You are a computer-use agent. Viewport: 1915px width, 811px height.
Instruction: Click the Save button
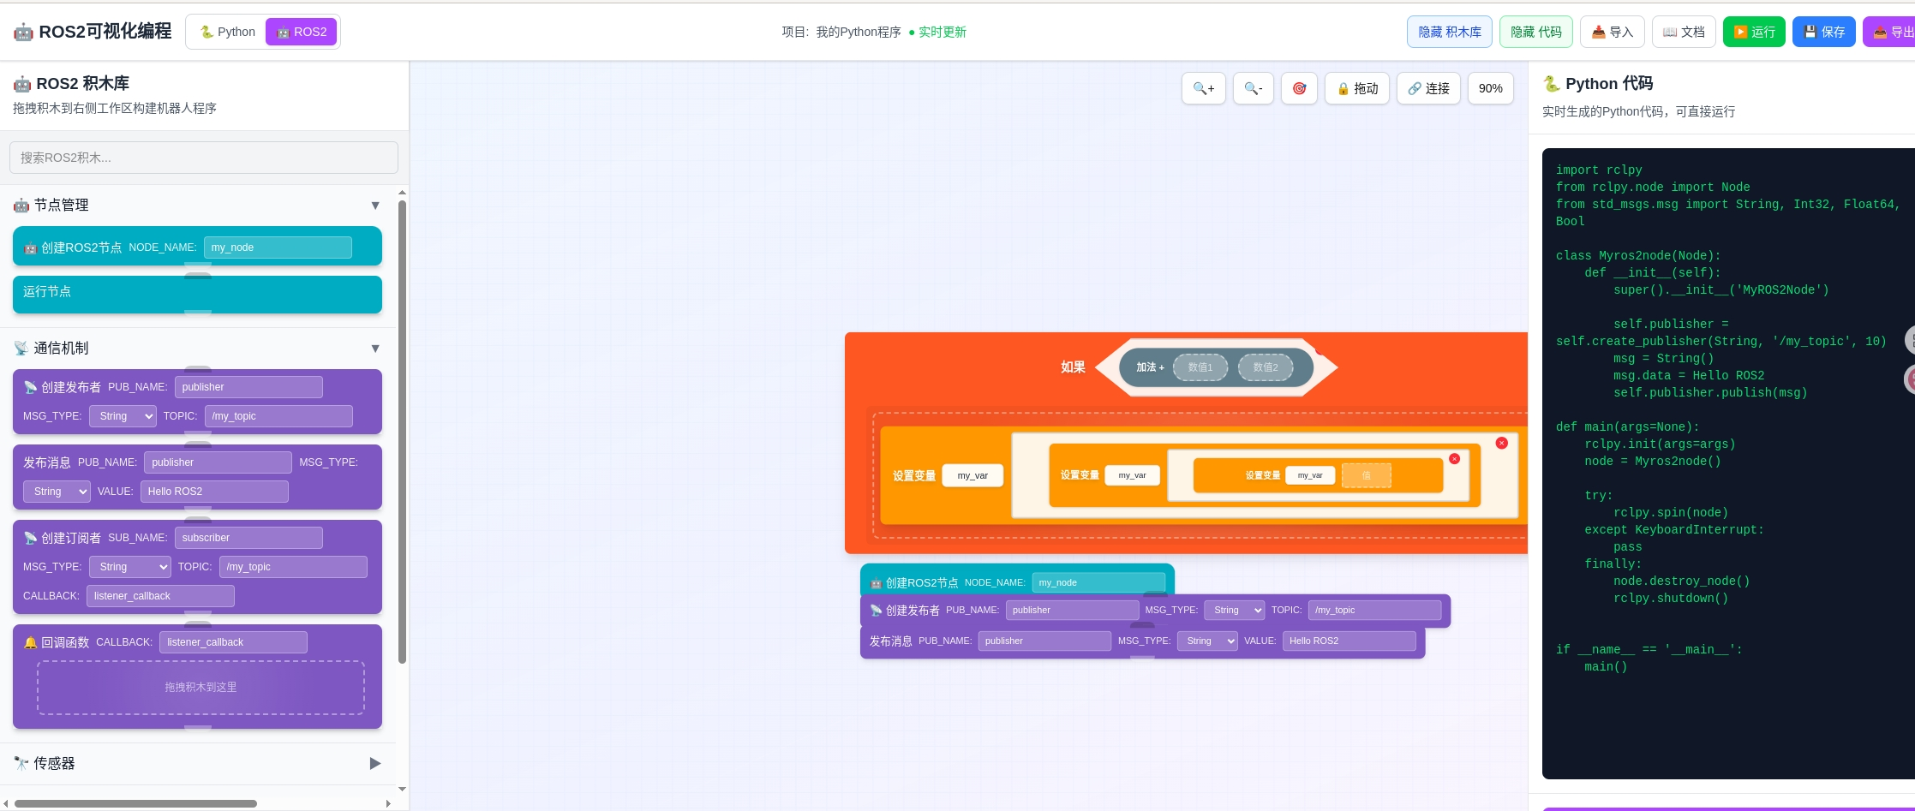click(1823, 32)
